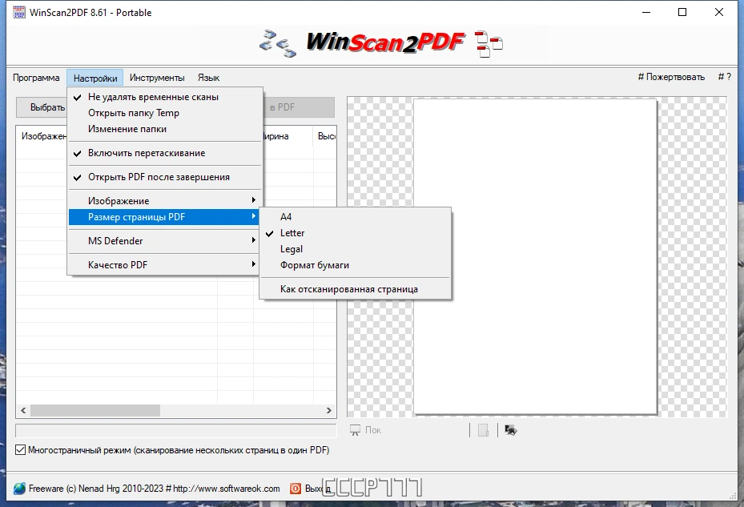Click the scanner arrows icon beside the logo
Screen dimensions: 744x507
pyautogui.click(x=278, y=44)
